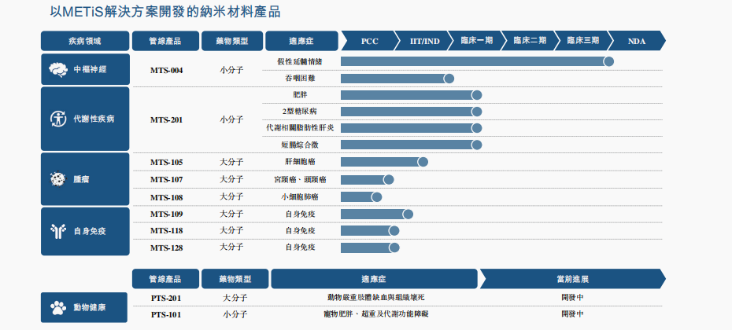Click the progress bar endpoint for 肝細胞癌
This screenshot has height=330, width=732.
[x=423, y=162]
